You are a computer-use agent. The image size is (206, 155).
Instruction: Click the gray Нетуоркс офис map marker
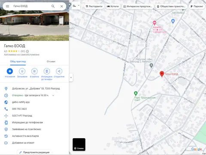pos(151,65)
